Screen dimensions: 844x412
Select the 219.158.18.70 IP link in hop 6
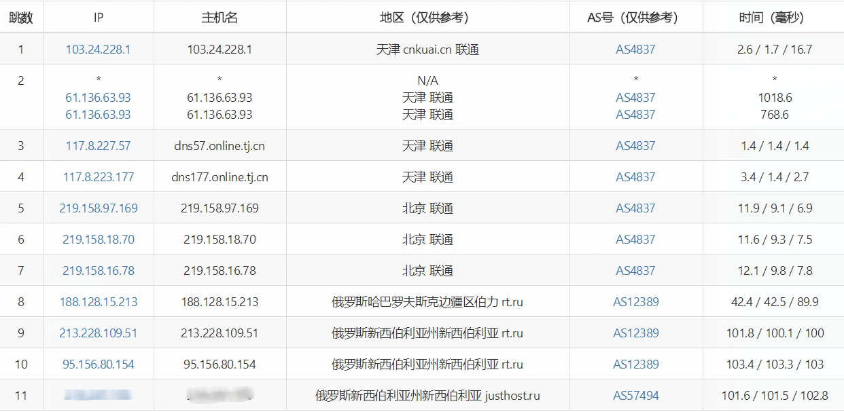[98, 240]
